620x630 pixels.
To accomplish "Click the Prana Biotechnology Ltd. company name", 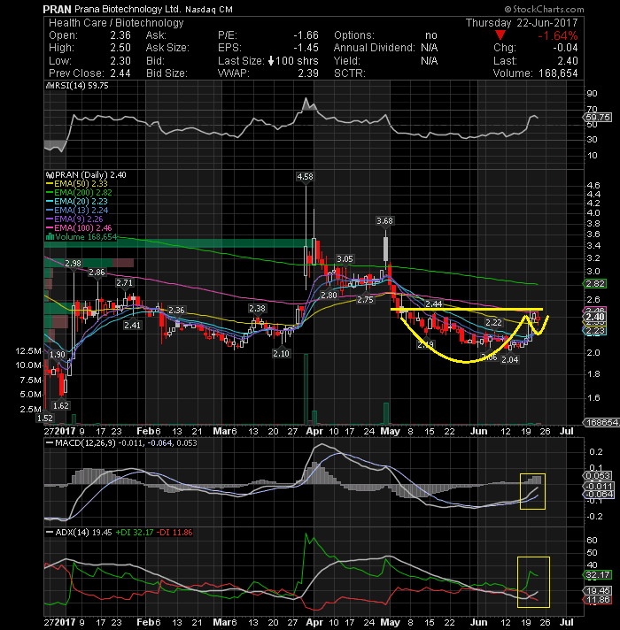I will click(x=128, y=9).
